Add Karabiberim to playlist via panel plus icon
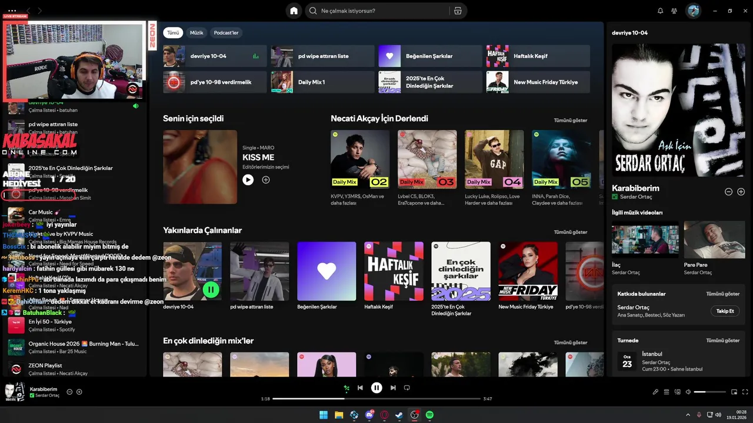753x423 pixels. click(741, 192)
